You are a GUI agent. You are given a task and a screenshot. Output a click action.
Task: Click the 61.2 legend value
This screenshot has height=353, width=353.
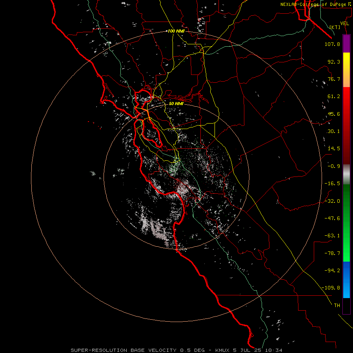tap(334, 96)
